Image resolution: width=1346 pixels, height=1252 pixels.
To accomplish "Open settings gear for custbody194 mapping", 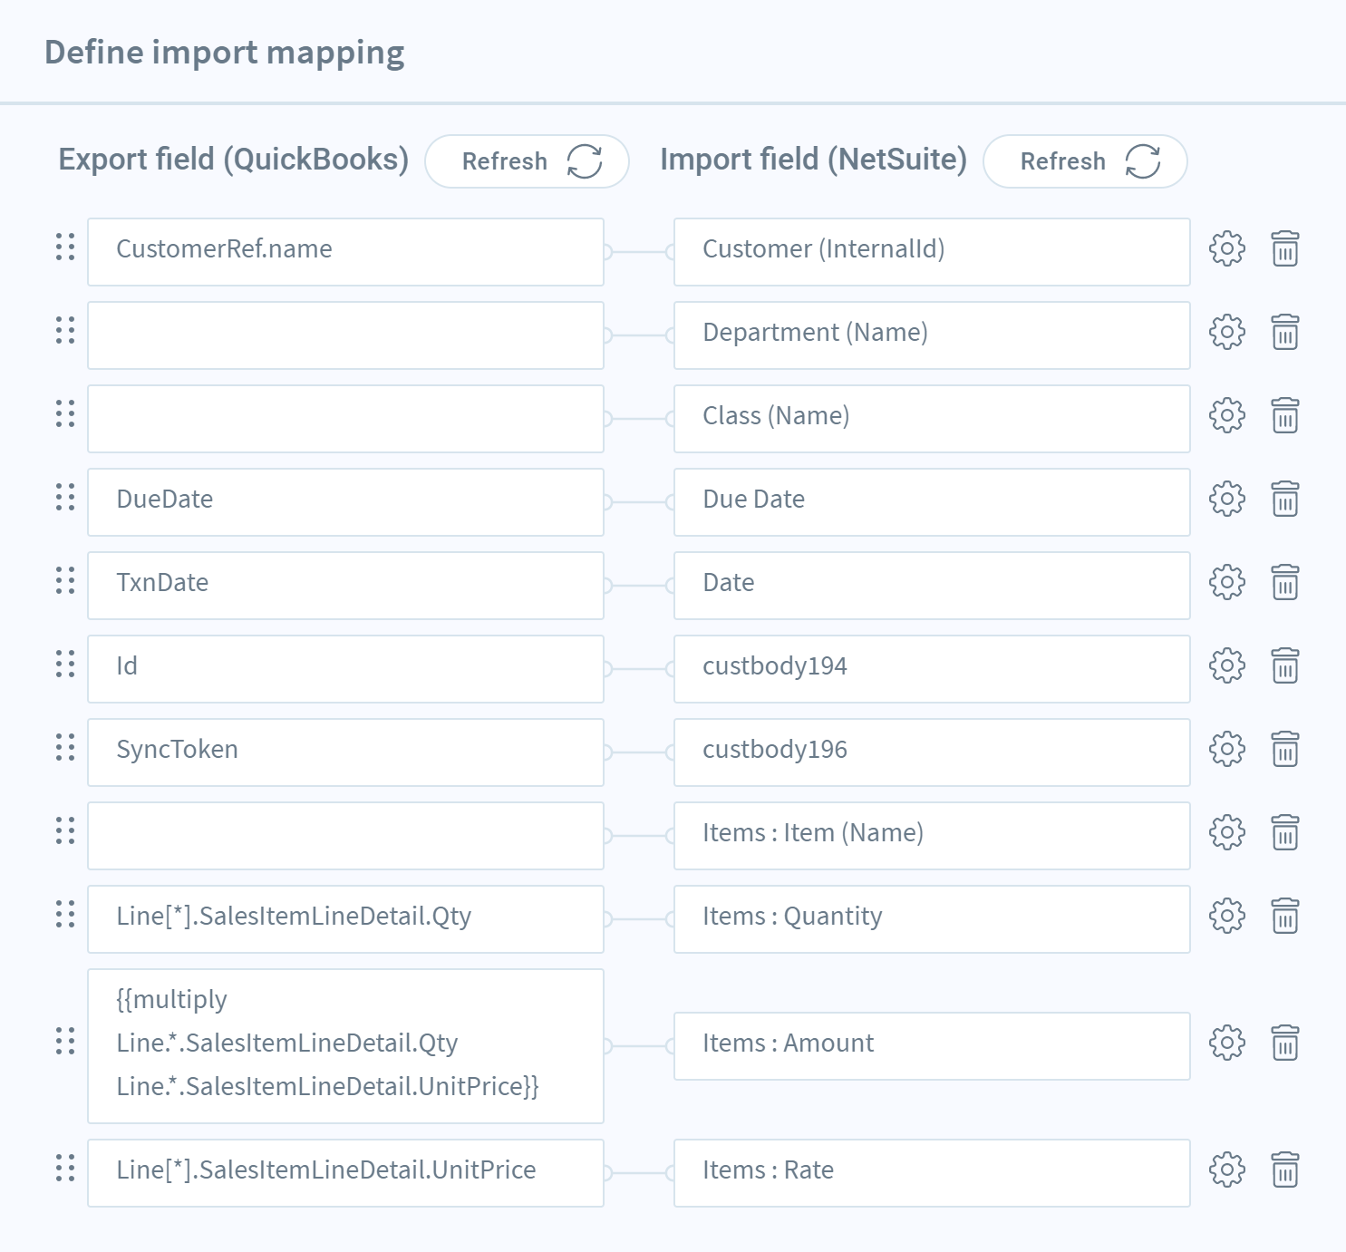I will (x=1227, y=665).
